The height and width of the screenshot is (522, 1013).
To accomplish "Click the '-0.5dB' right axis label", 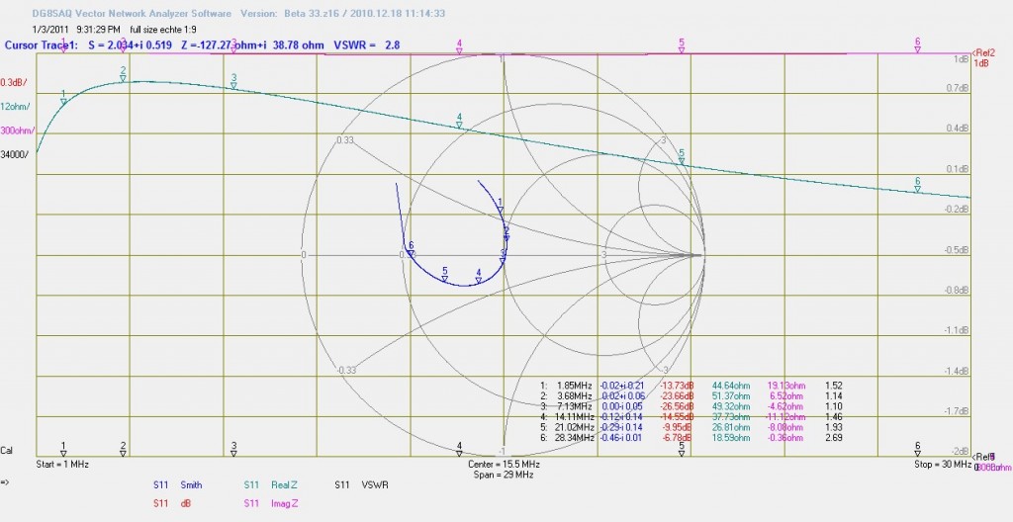I will tap(958, 250).
